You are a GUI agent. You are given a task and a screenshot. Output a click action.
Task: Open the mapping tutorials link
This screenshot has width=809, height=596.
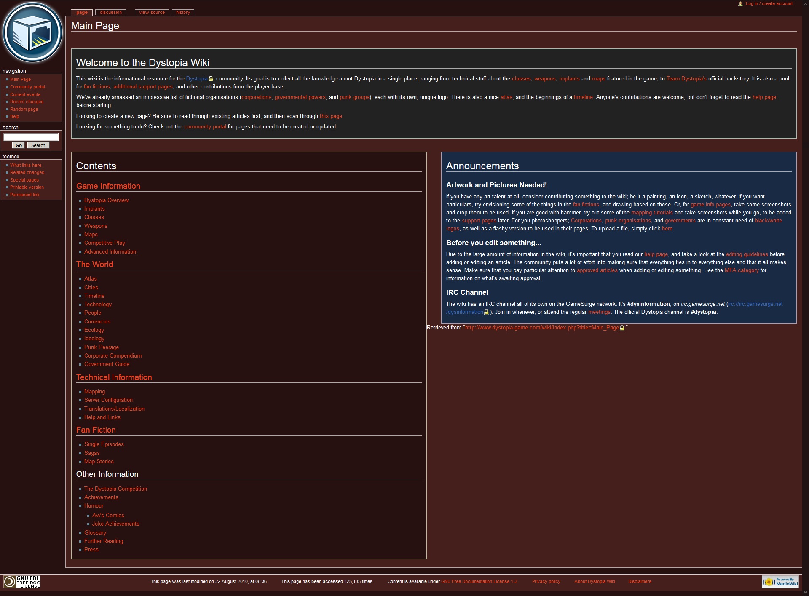(x=651, y=212)
